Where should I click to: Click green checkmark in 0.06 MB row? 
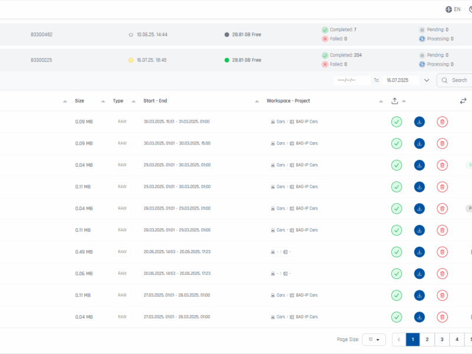tap(396, 274)
